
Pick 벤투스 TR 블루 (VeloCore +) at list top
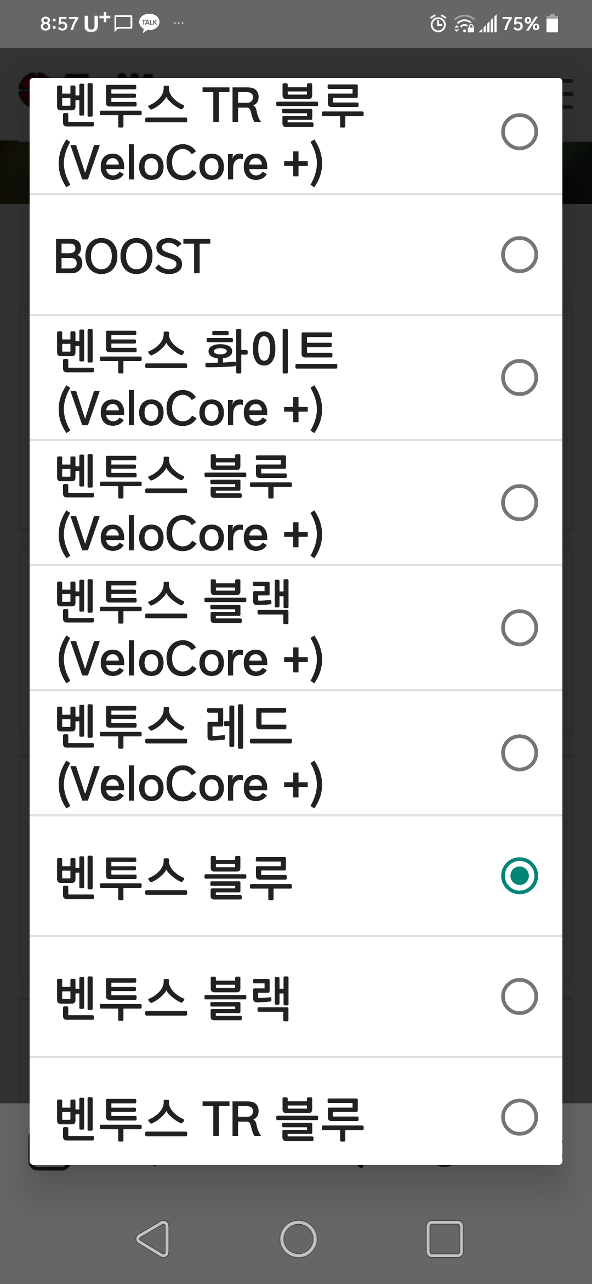(x=519, y=132)
